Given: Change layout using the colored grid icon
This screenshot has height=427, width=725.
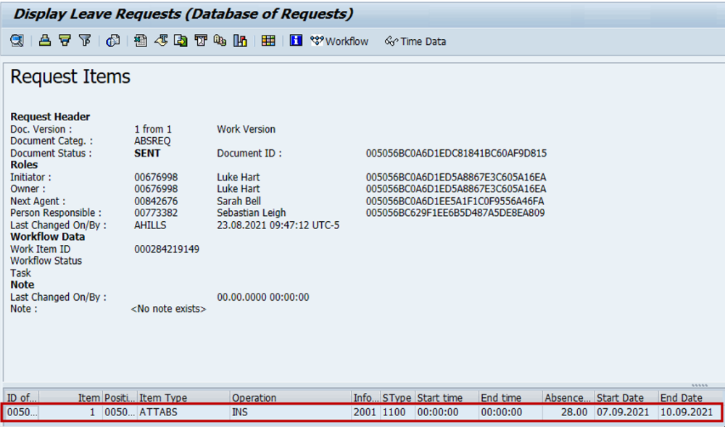Looking at the screenshot, I should click(x=268, y=41).
